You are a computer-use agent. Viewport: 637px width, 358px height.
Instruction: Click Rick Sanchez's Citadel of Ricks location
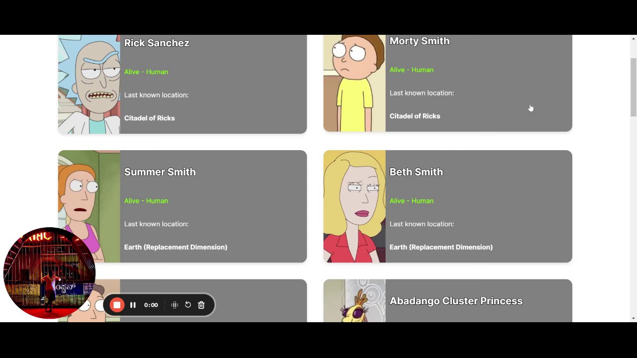pos(149,118)
